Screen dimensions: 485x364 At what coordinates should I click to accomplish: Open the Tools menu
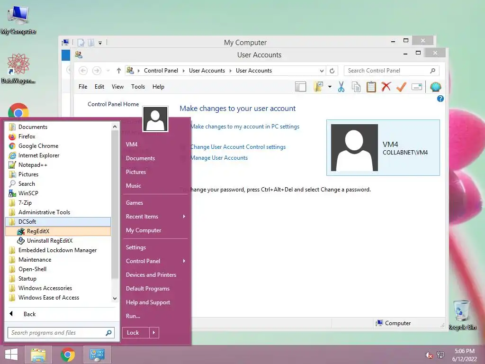pos(138,87)
